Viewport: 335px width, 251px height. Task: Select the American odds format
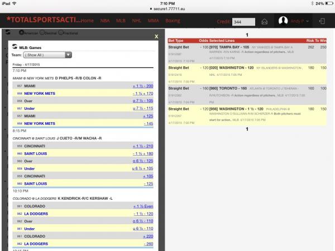tap(21, 33)
